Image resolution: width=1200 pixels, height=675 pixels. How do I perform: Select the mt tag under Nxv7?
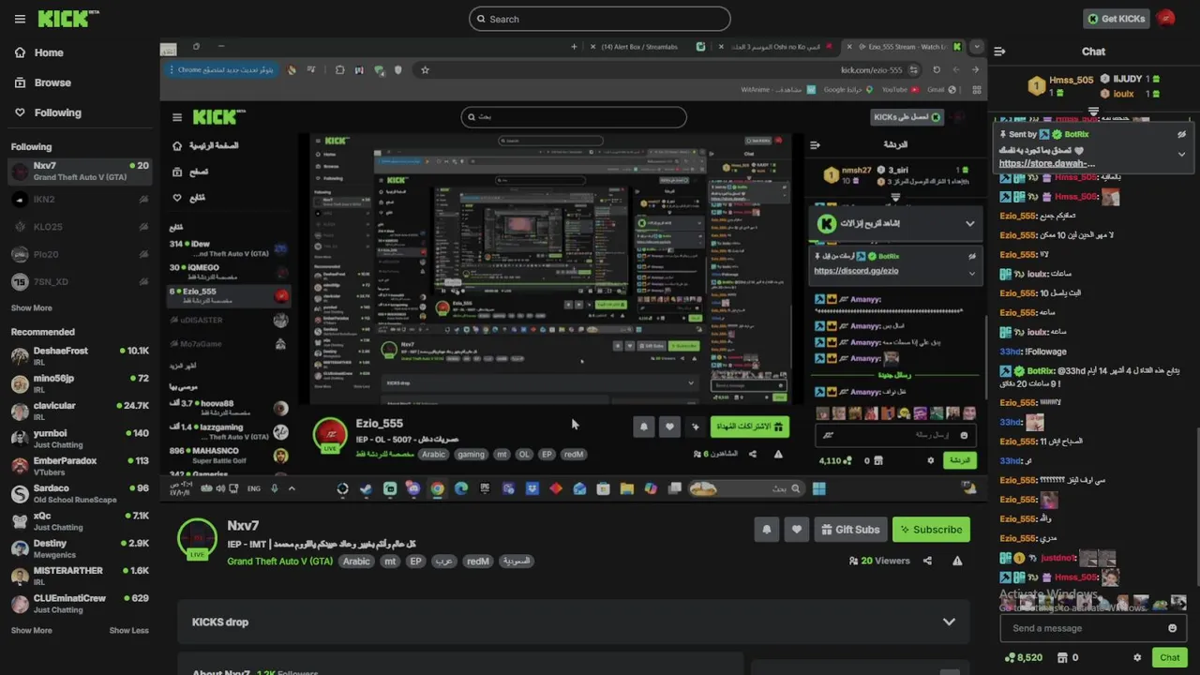point(390,561)
